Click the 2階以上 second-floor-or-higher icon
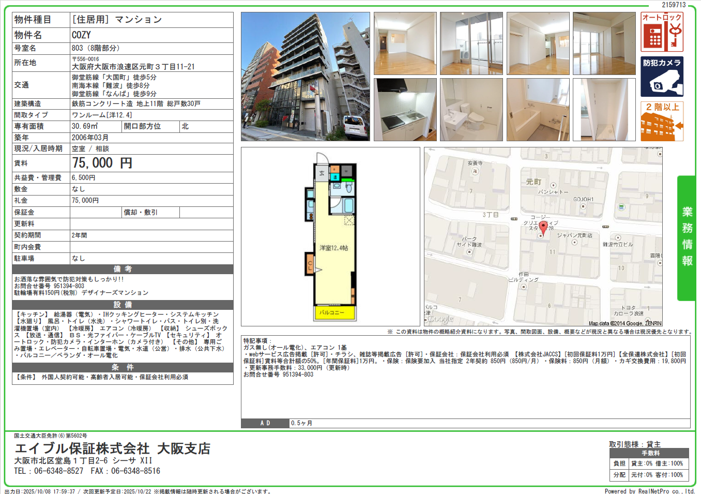701x494 pixels. click(x=662, y=121)
